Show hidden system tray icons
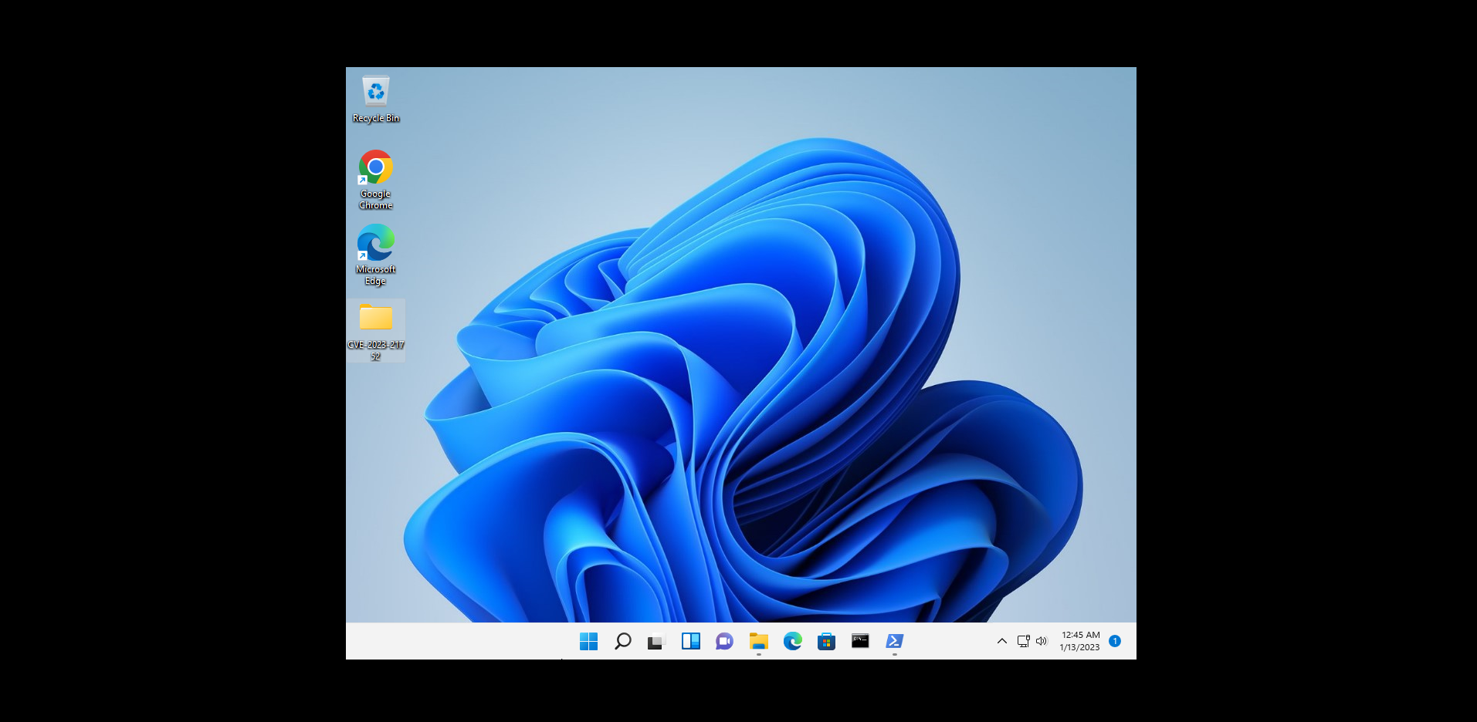The image size is (1477, 722). click(1002, 641)
